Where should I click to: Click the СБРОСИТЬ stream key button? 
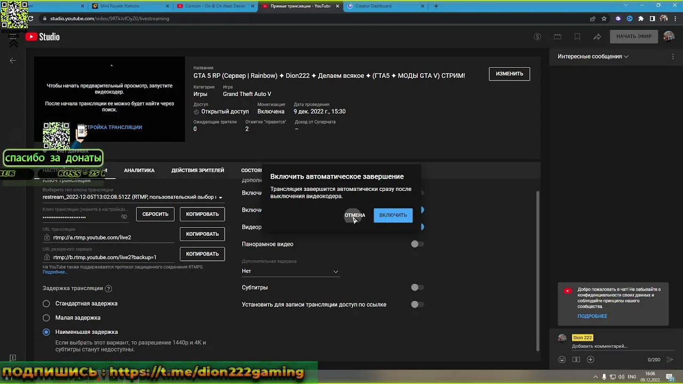tap(155, 214)
